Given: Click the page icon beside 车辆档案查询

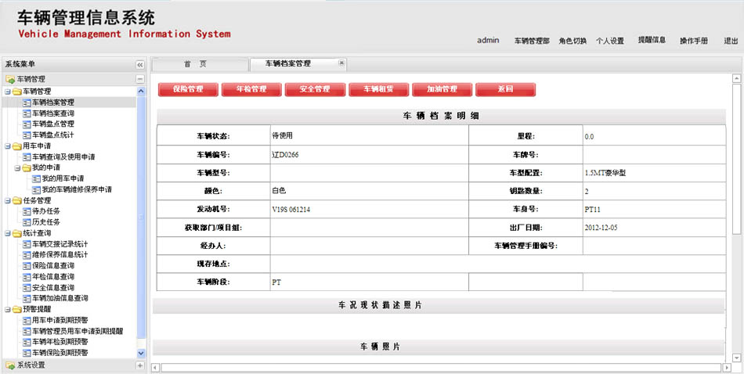Looking at the screenshot, I should coord(26,113).
